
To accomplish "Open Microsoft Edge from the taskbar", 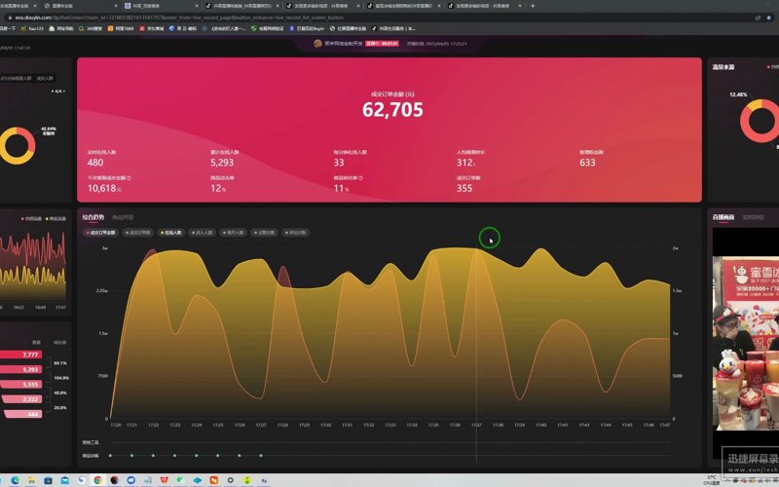I will click(x=16, y=480).
